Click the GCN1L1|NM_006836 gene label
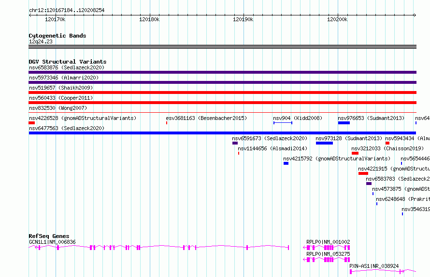 [52, 242]
